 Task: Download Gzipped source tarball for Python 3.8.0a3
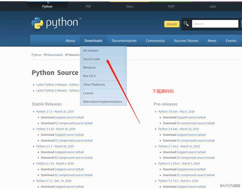click(191, 134)
